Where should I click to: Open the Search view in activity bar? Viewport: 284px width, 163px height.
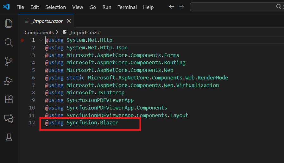[x=9, y=42]
